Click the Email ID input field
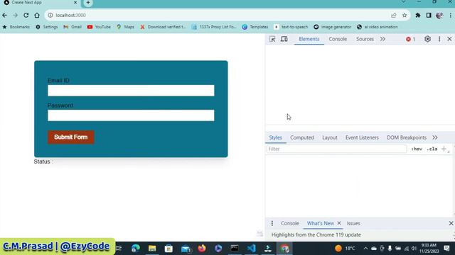The image size is (455, 255). [131, 91]
